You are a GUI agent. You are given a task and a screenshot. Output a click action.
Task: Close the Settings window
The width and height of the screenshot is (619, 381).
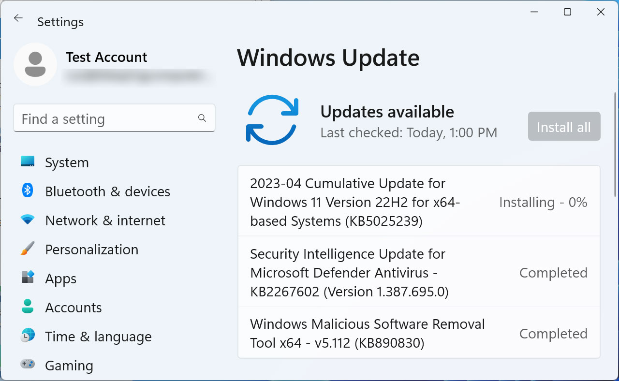(601, 12)
